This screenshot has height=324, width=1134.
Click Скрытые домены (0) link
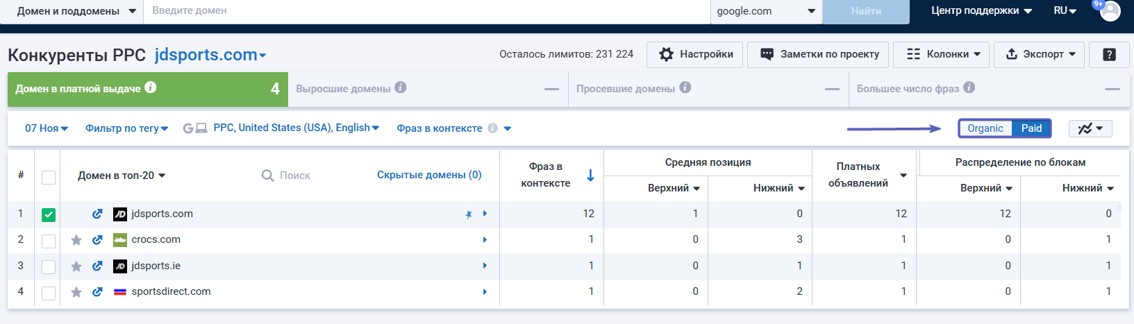pyautogui.click(x=429, y=175)
